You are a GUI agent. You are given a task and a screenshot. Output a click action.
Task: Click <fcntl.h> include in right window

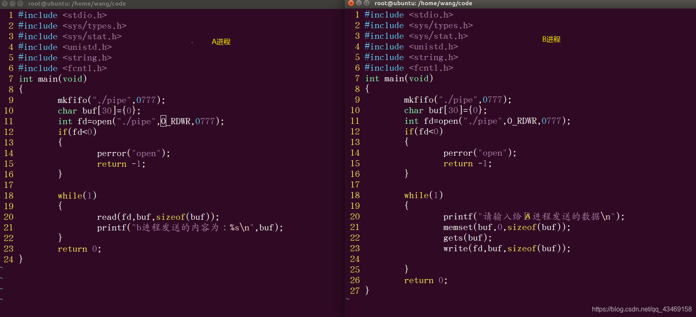(x=409, y=68)
